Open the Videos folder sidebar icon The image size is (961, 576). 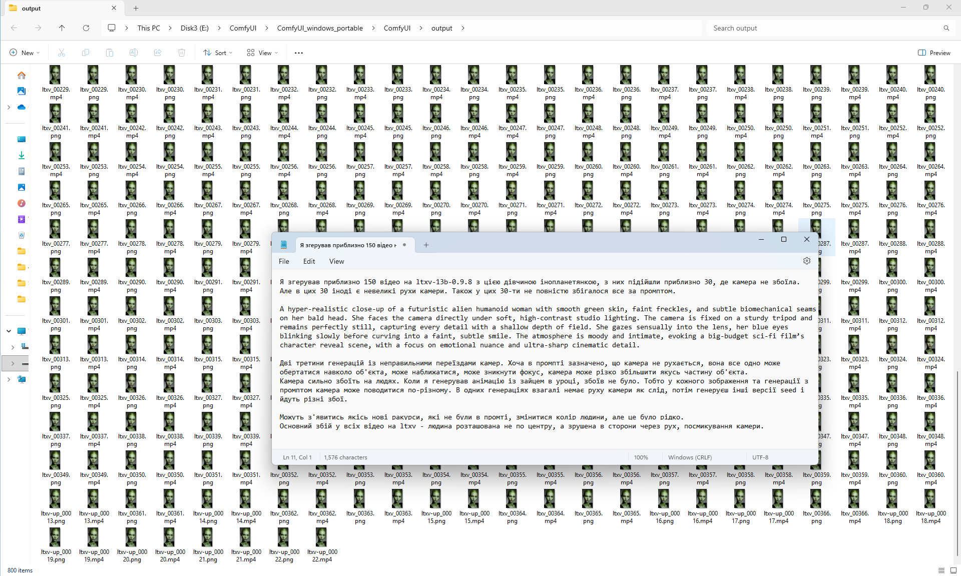(x=22, y=219)
